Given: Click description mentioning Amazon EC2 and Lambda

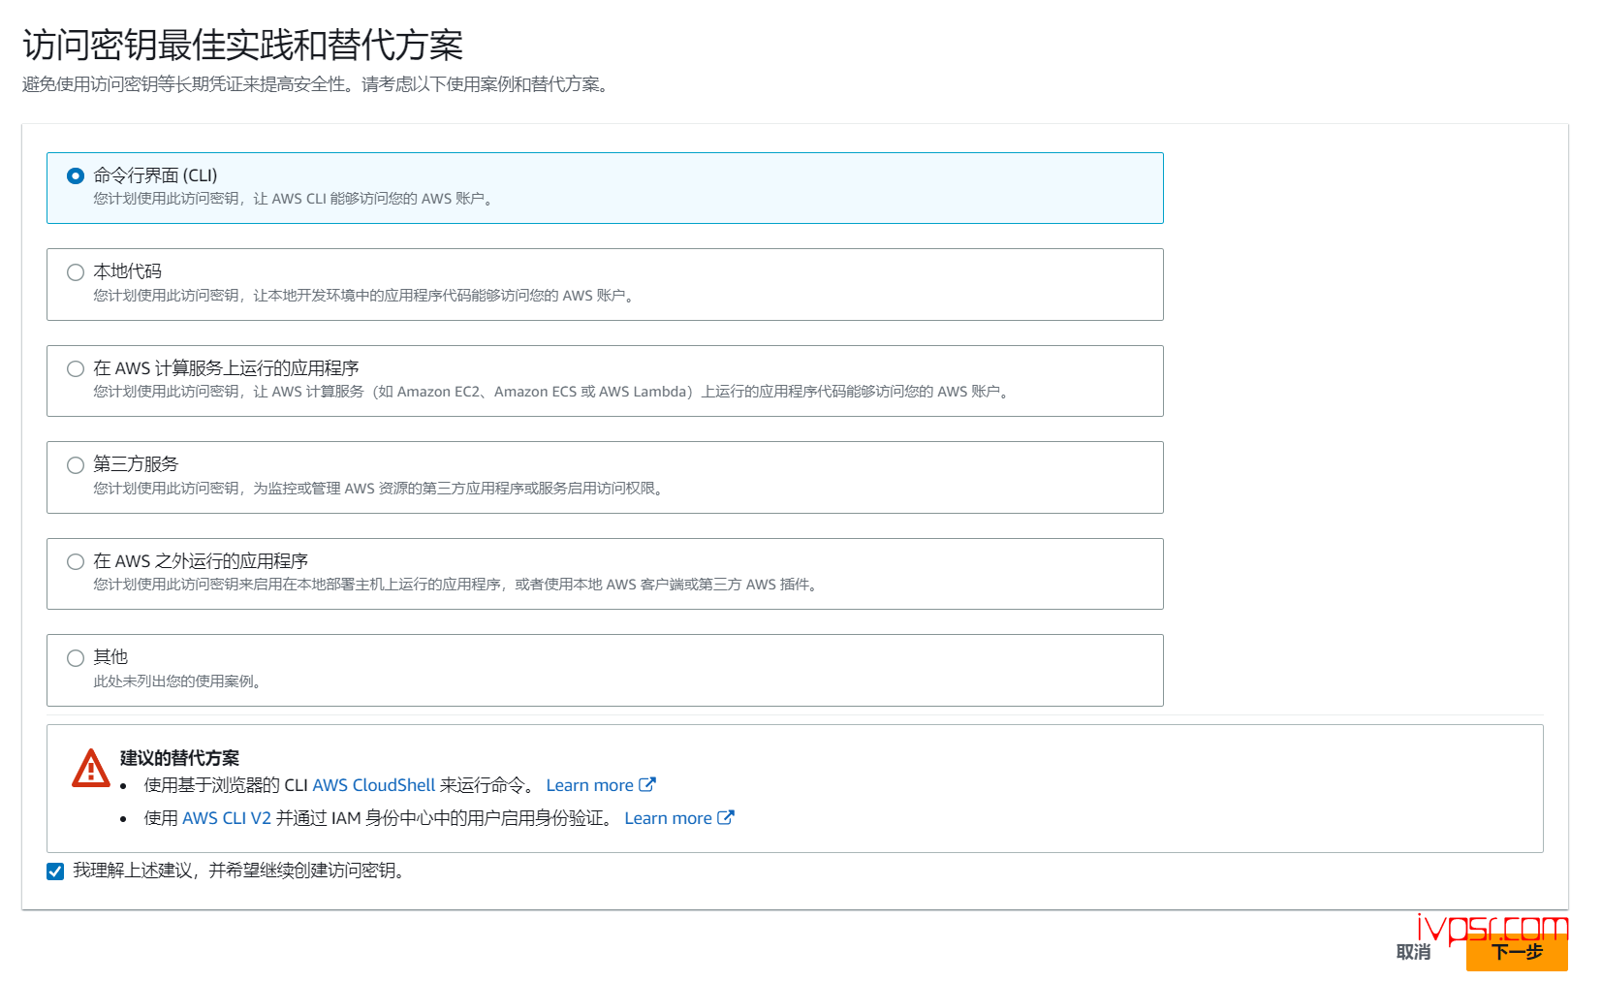Looking at the screenshot, I should point(553,392).
